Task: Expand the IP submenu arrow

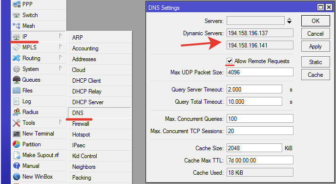Action: pyautogui.click(x=61, y=36)
